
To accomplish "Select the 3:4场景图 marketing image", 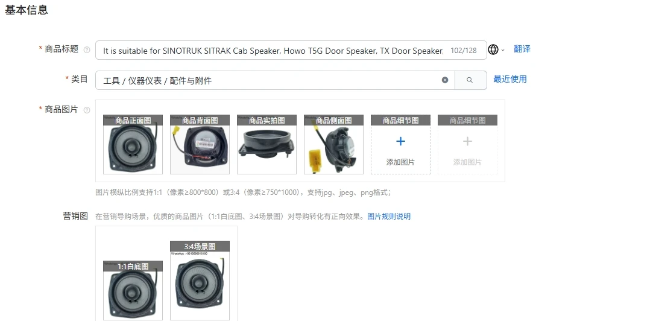I will 200,281.
